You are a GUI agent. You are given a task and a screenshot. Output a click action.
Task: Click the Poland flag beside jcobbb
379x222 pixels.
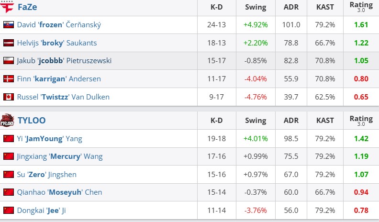click(8, 61)
